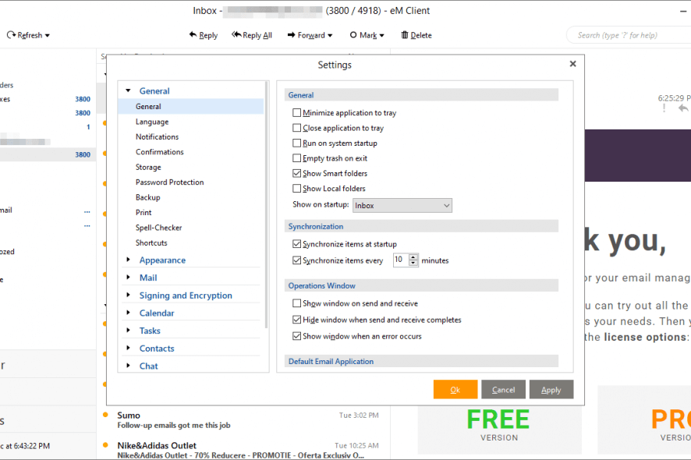This screenshot has height=460, width=691.
Task: Enable Empty trash on exit
Action: click(x=296, y=158)
